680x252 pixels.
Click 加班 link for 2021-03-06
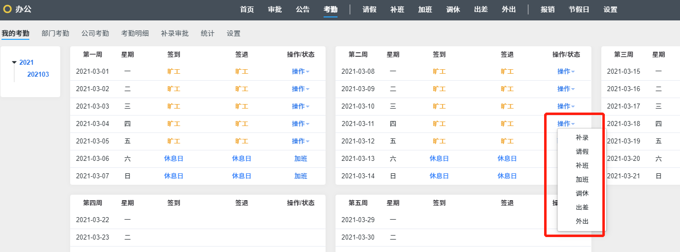301,158
